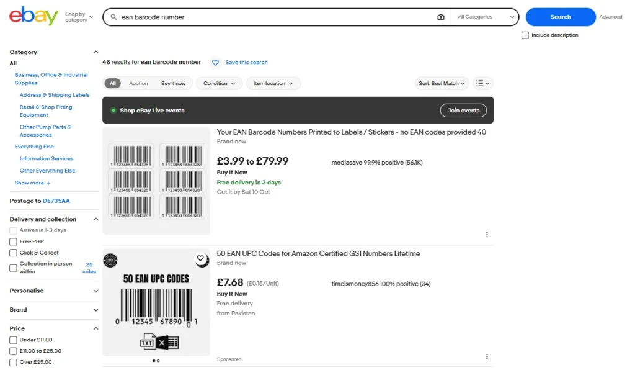Toggle Collection in person filter

(13, 268)
